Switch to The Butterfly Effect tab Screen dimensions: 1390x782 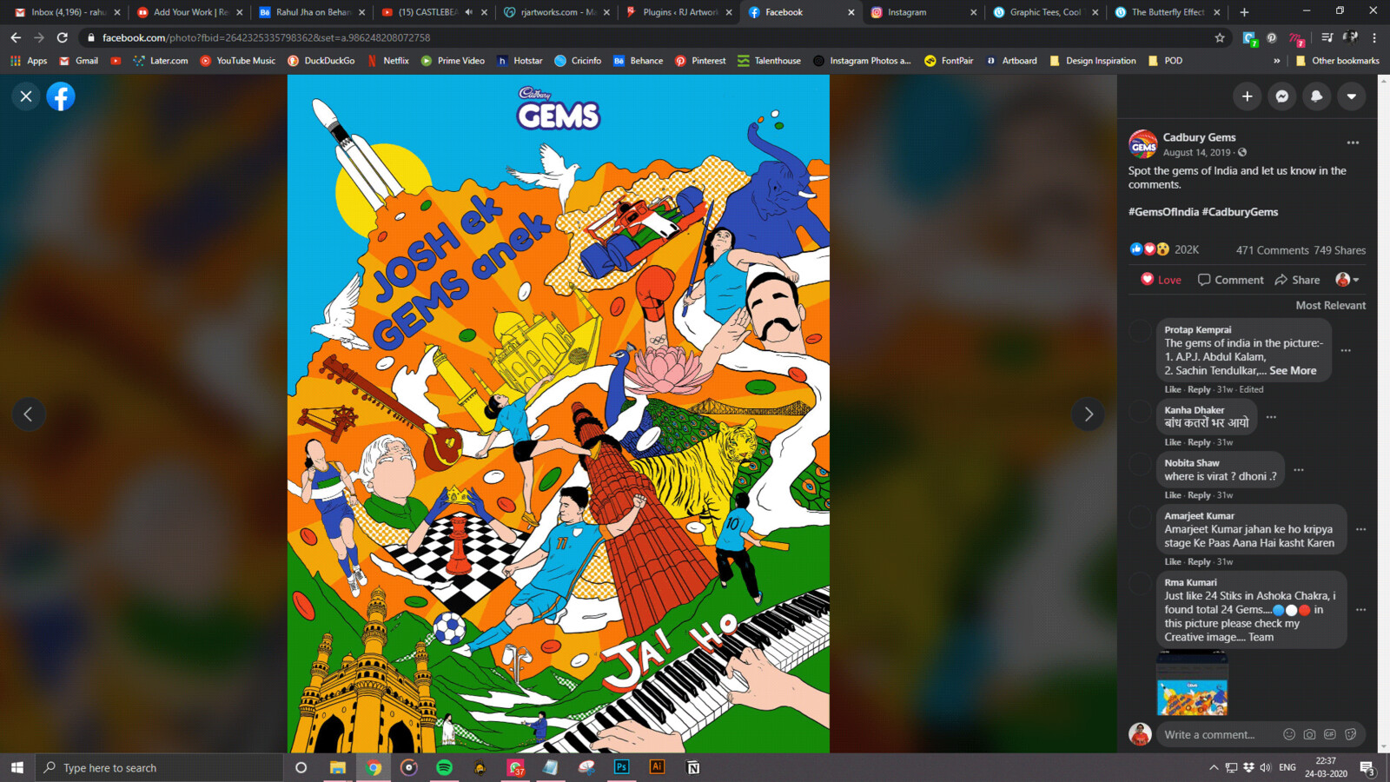(1167, 12)
